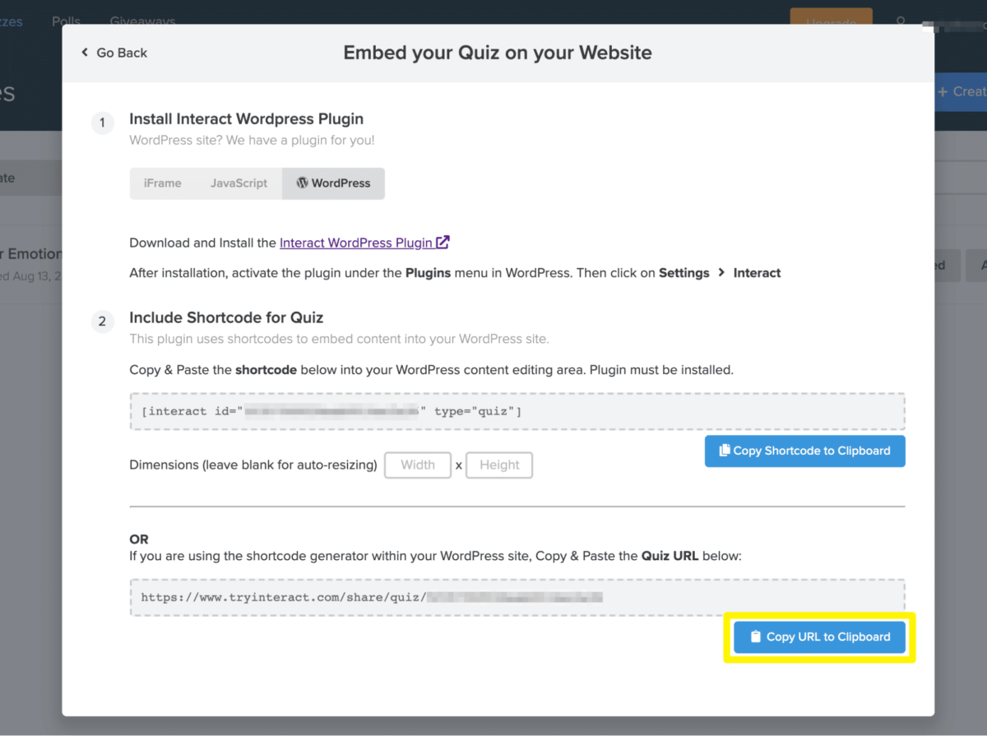Open the Interact WordPress Plugin link
The height and width of the screenshot is (736, 987).
356,243
